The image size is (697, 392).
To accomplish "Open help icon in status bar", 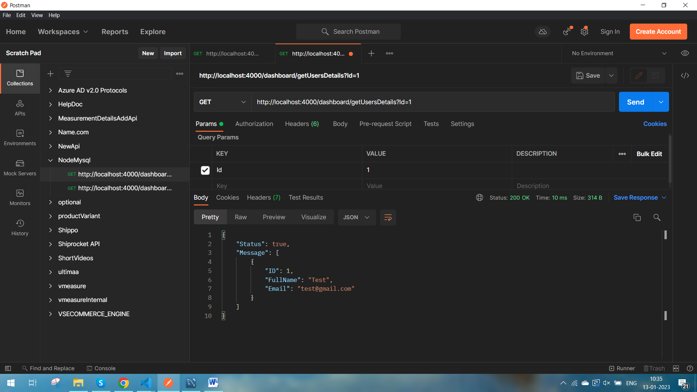I will pos(690,368).
